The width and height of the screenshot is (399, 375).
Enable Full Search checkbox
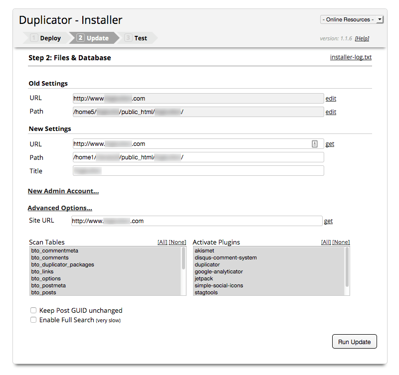click(x=33, y=320)
